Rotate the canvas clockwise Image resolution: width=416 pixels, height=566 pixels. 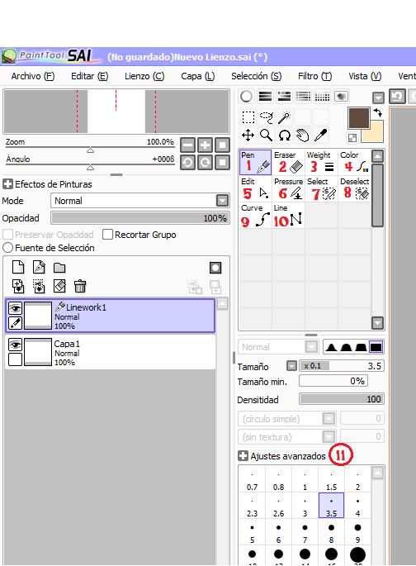point(205,163)
